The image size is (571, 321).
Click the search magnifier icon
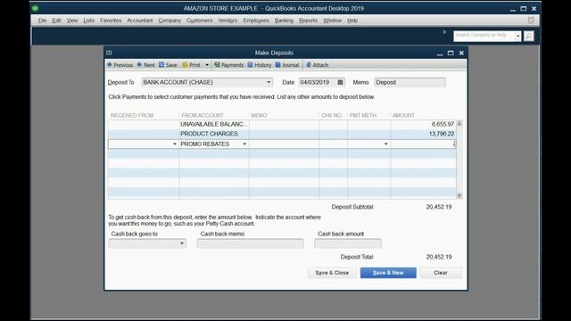(x=529, y=36)
